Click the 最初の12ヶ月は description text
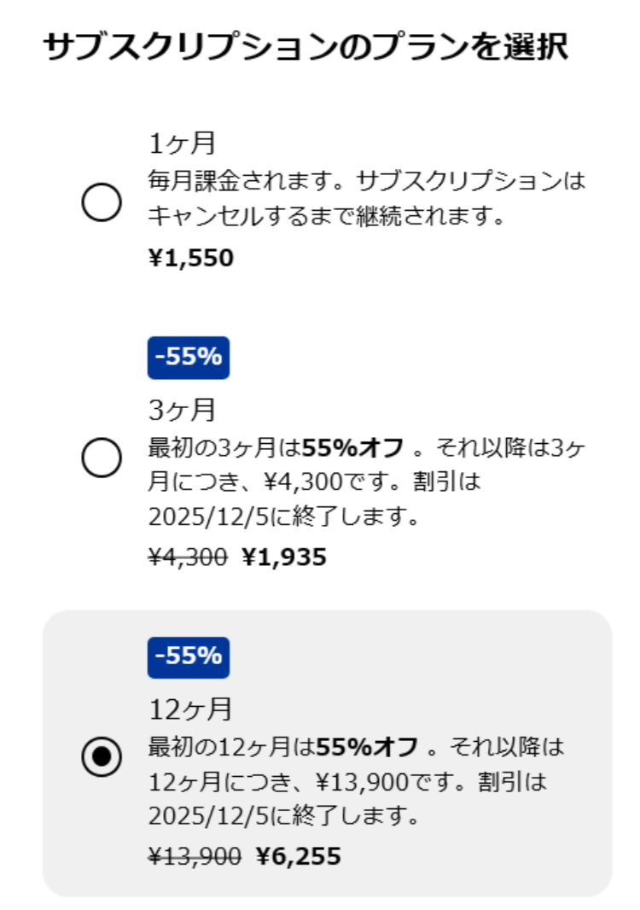This screenshot has height=910, width=640. (x=230, y=747)
